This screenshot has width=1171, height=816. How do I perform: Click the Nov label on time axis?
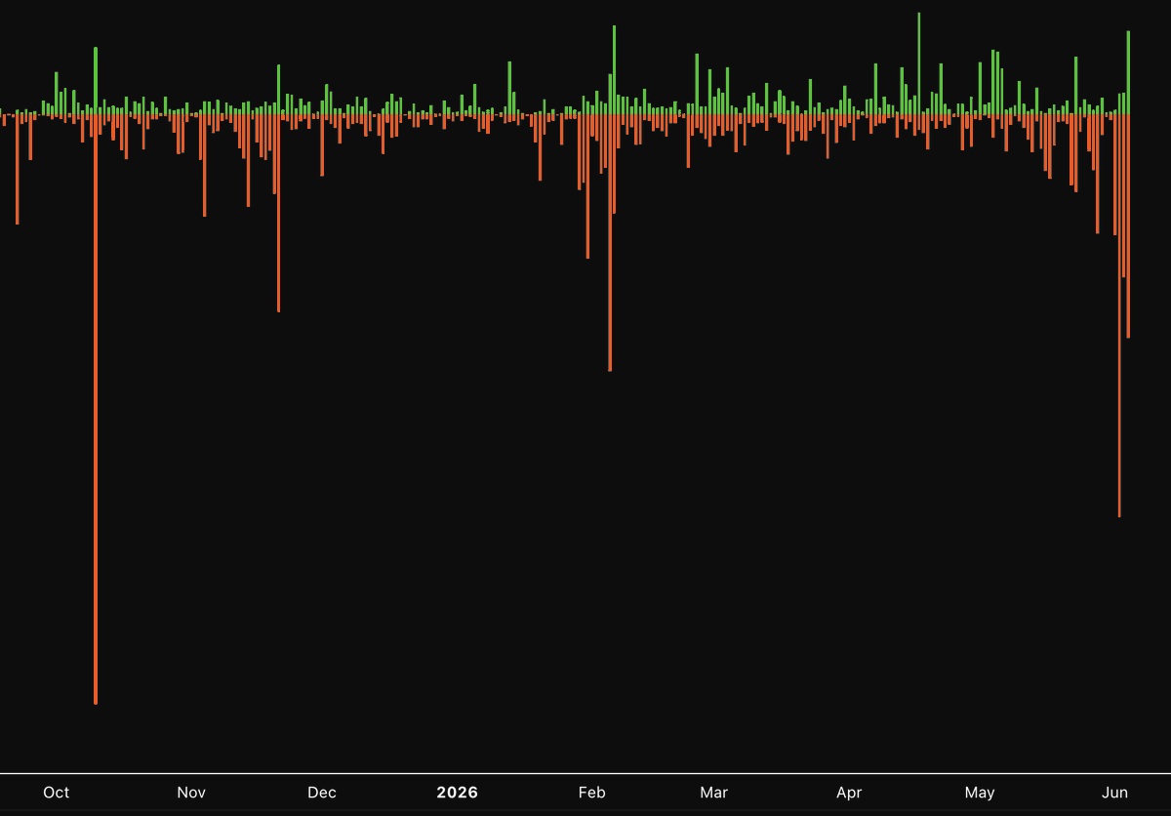[x=191, y=793]
